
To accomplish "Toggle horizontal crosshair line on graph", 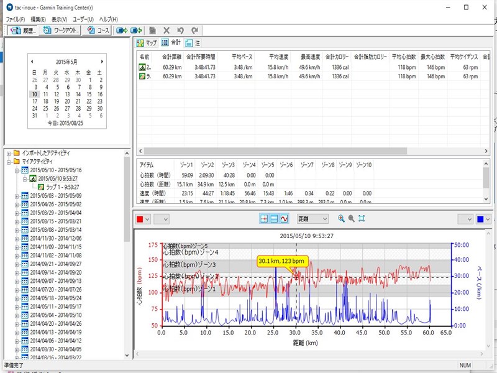I will pos(274,219).
